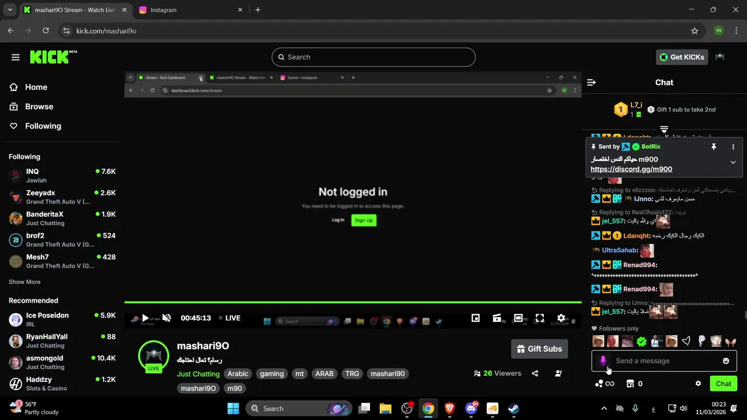The image size is (747, 420).
Task: Click the share stream icon
Action: [535, 373]
